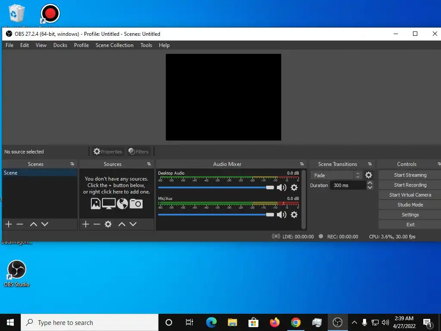441x331 pixels.
Task: Click the Windows search box
Action: tap(90, 322)
